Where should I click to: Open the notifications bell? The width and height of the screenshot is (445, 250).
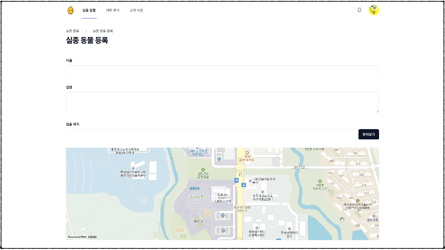click(x=359, y=10)
